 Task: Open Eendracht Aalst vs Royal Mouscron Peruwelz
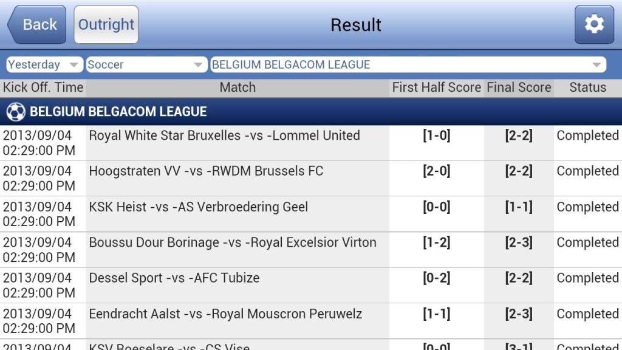(x=225, y=314)
